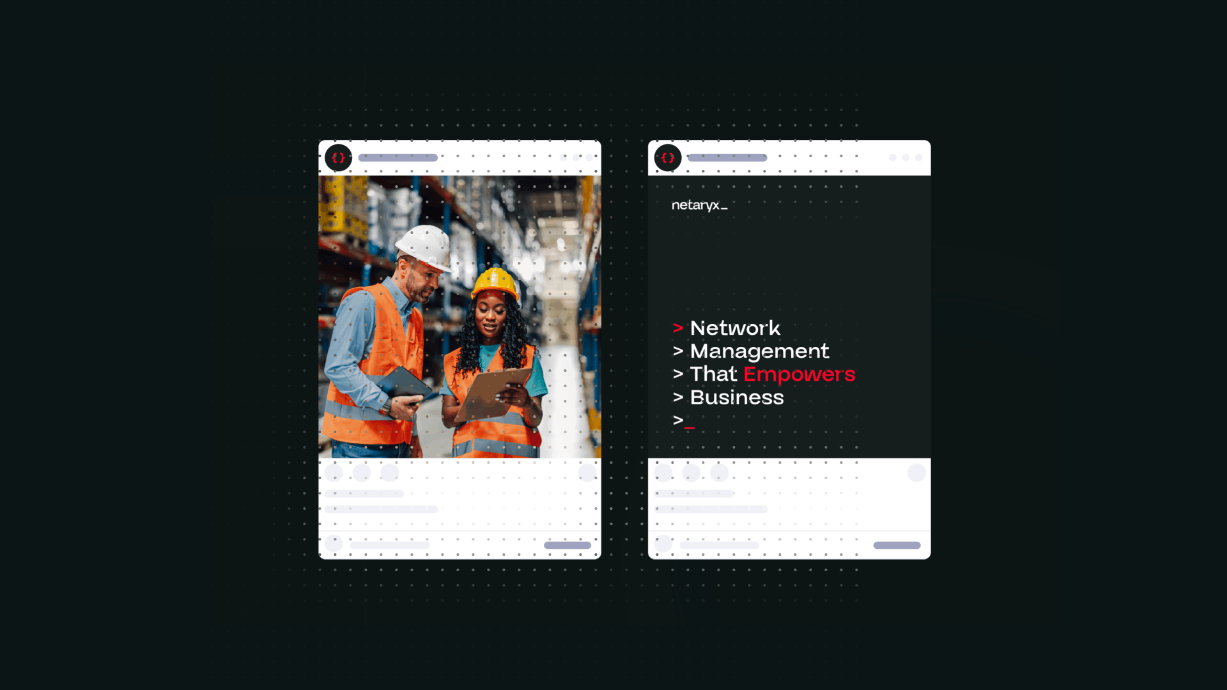The width and height of the screenshot is (1227, 690).
Task: Click the third reaction circle under the warehouse photo
Action: 390,473
